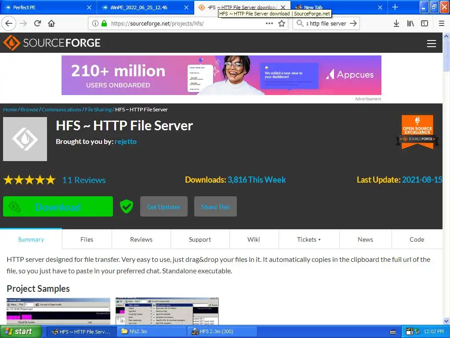Image resolution: width=450 pixels, height=338 pixels.
Task: Show site information icon in address bar
Action: coord(95,23)
